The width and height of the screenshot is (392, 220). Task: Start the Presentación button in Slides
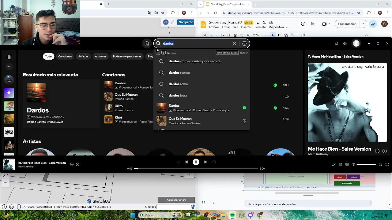(347, 24)
